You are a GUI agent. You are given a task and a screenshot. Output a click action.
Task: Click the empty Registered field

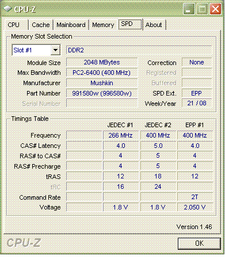click(197, 73)
